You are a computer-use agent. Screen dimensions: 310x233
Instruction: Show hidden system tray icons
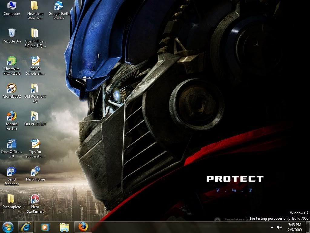(x=272, y=227)
